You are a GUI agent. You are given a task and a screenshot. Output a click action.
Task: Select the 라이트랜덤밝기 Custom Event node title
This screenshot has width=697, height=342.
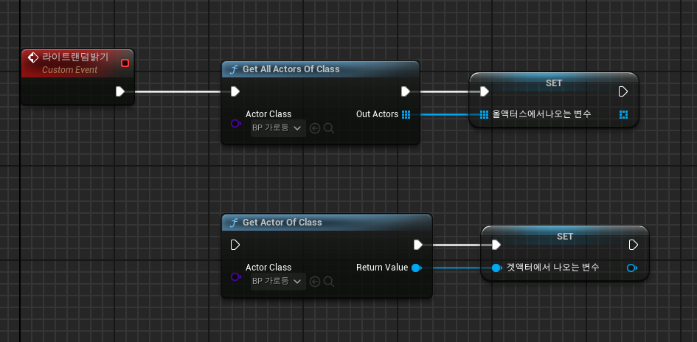pyautogui.click(x=75, y=57)
